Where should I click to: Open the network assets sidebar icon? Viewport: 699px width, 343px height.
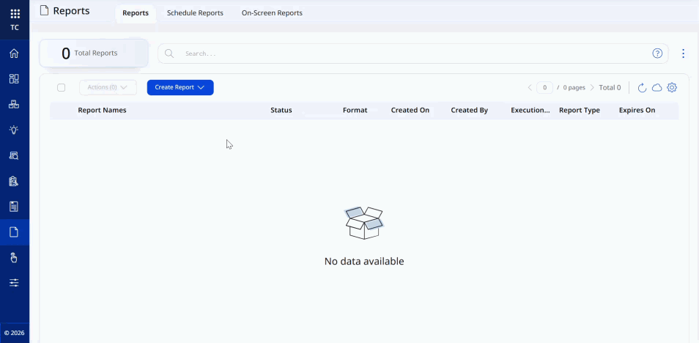[14, 104]
